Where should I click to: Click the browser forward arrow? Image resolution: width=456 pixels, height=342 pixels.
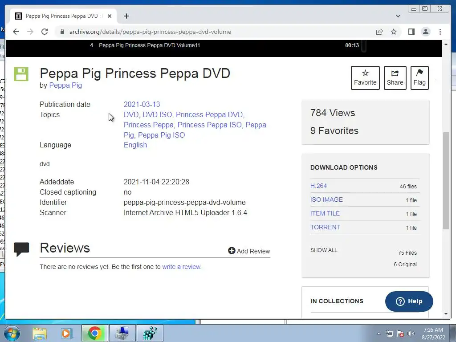click(30, 32)
